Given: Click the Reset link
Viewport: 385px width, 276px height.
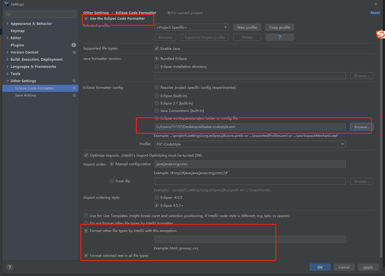Looking at the screenshot, I should (375, 13).
